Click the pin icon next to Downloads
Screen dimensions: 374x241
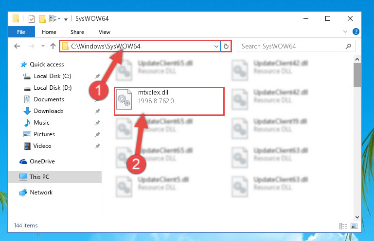[98, 111]
